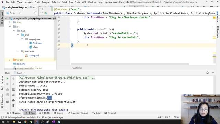This screenshot has width=220, height=124.
Task: Open the Windows Start menu
Action: click(x=2, y=122)
